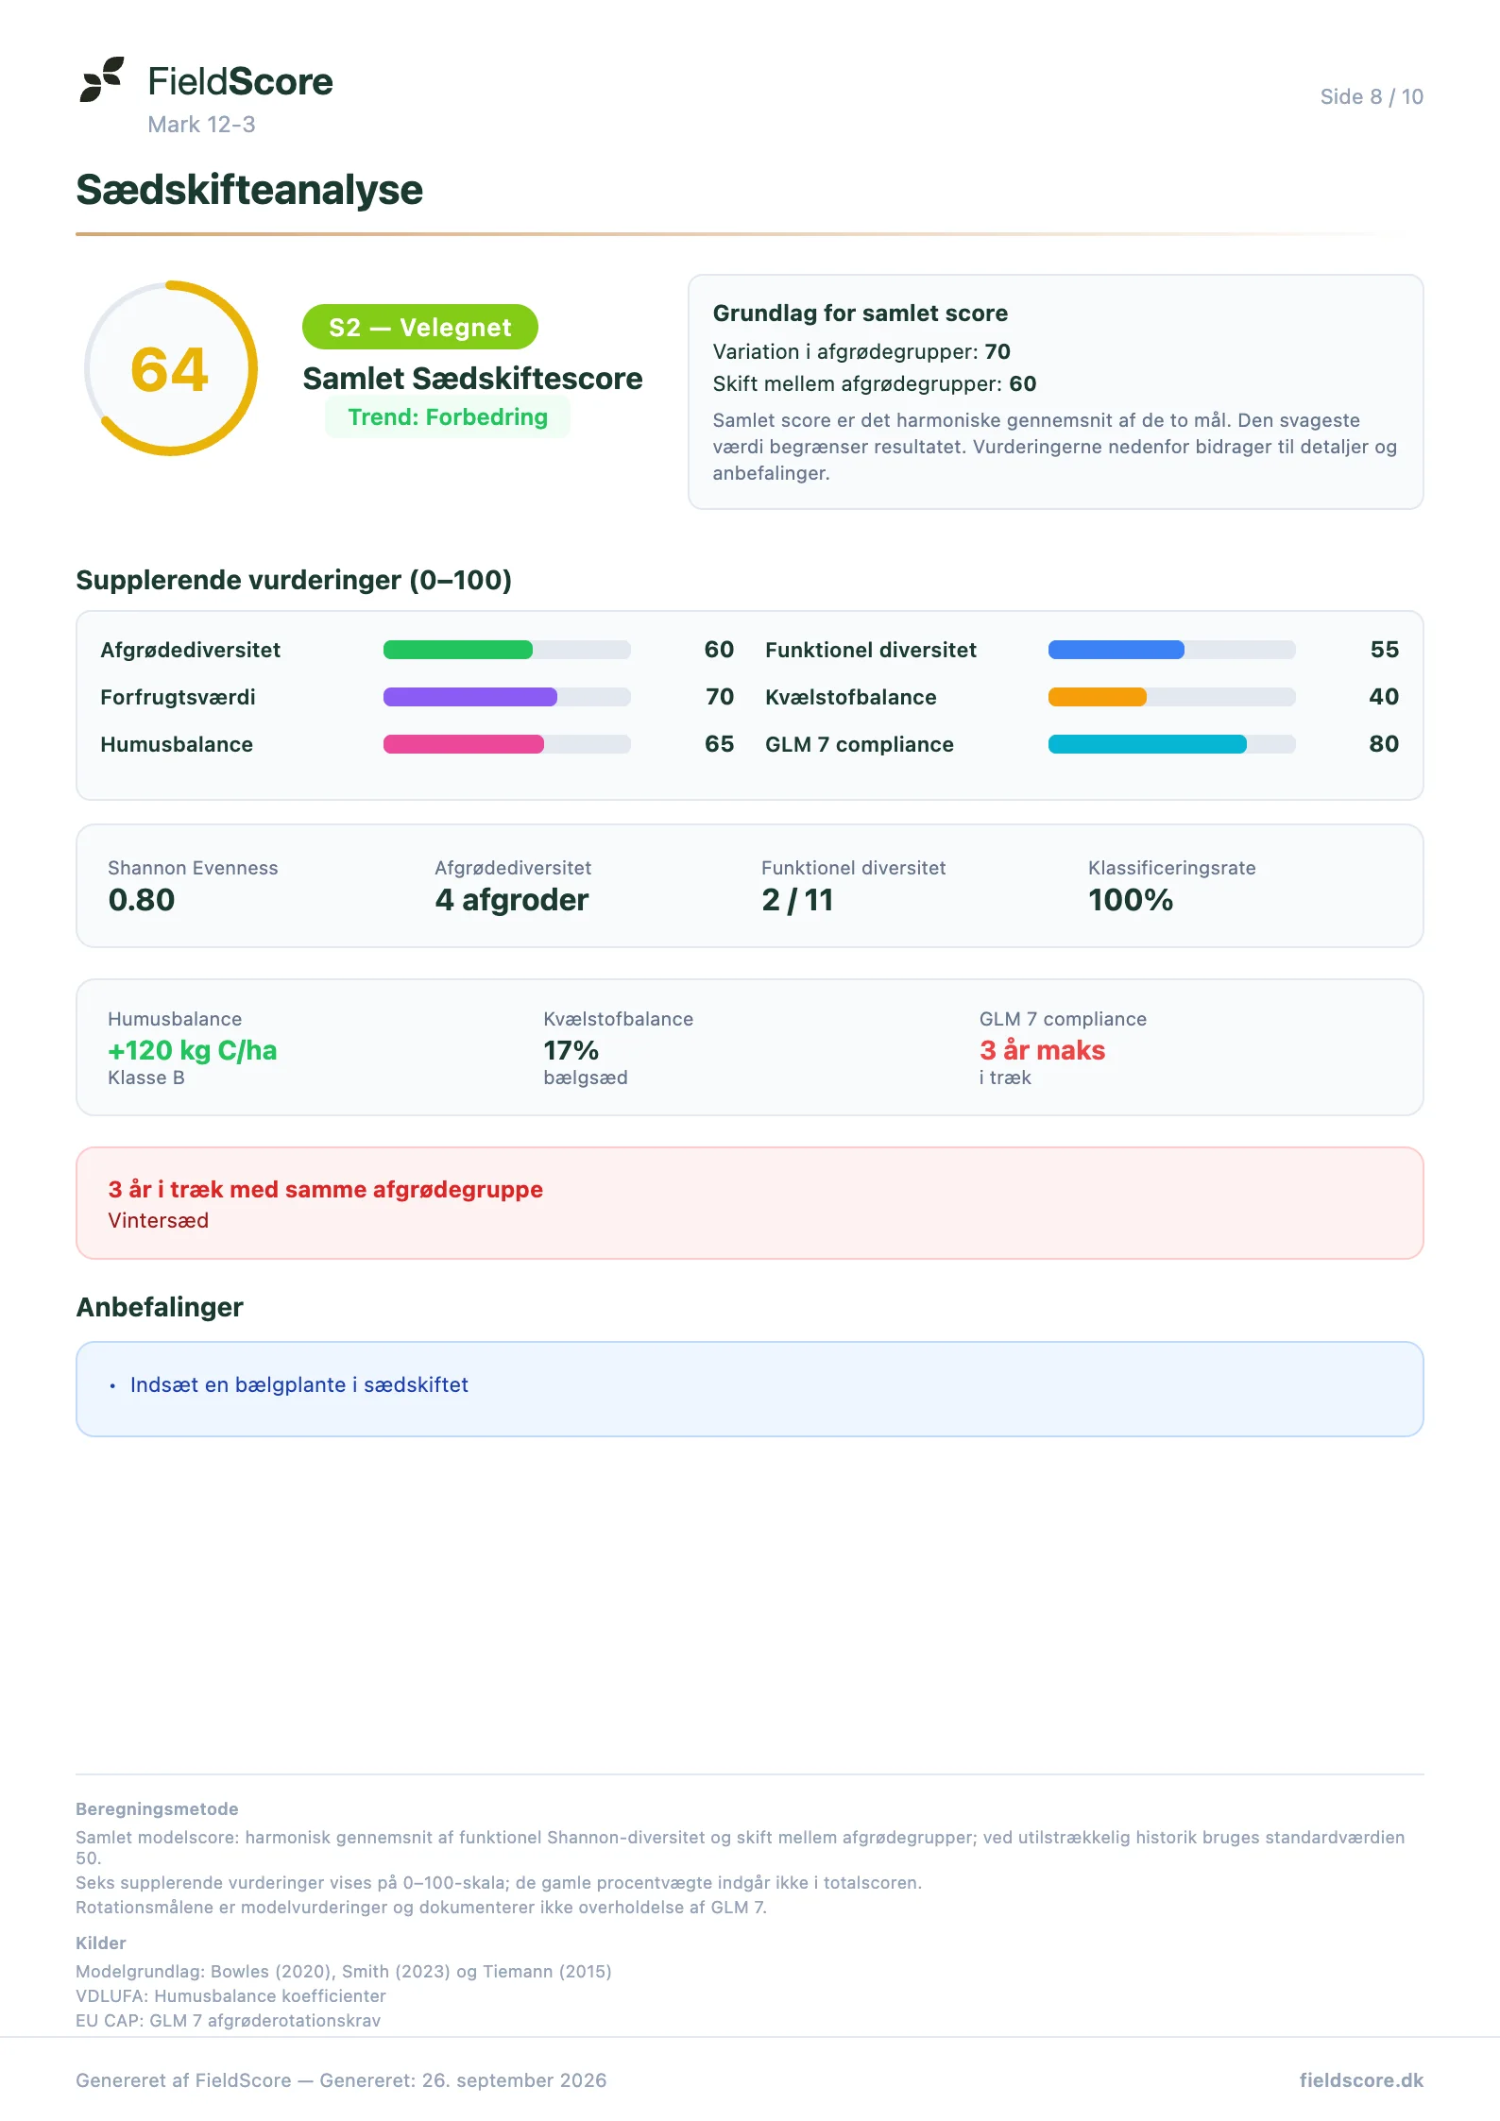Click the 17% bælgsæd value

571,1050
